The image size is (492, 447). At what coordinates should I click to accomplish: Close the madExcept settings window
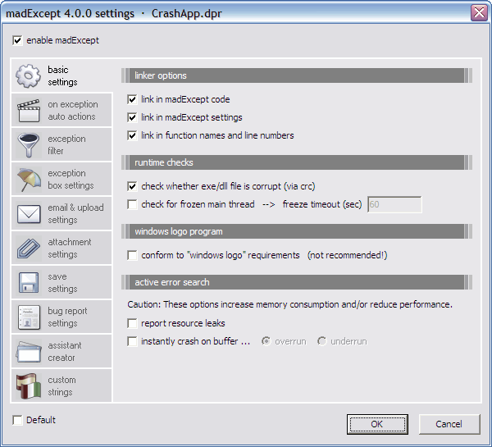[479, 13]
